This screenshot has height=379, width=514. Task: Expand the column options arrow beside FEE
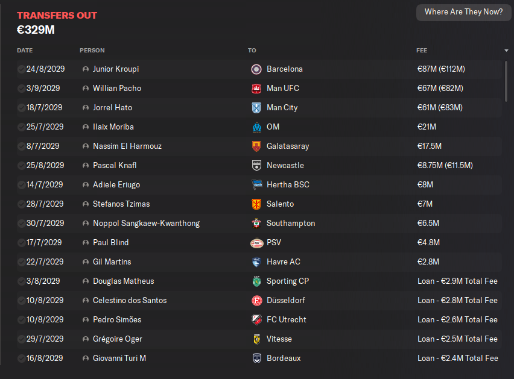tap(506, 51)
